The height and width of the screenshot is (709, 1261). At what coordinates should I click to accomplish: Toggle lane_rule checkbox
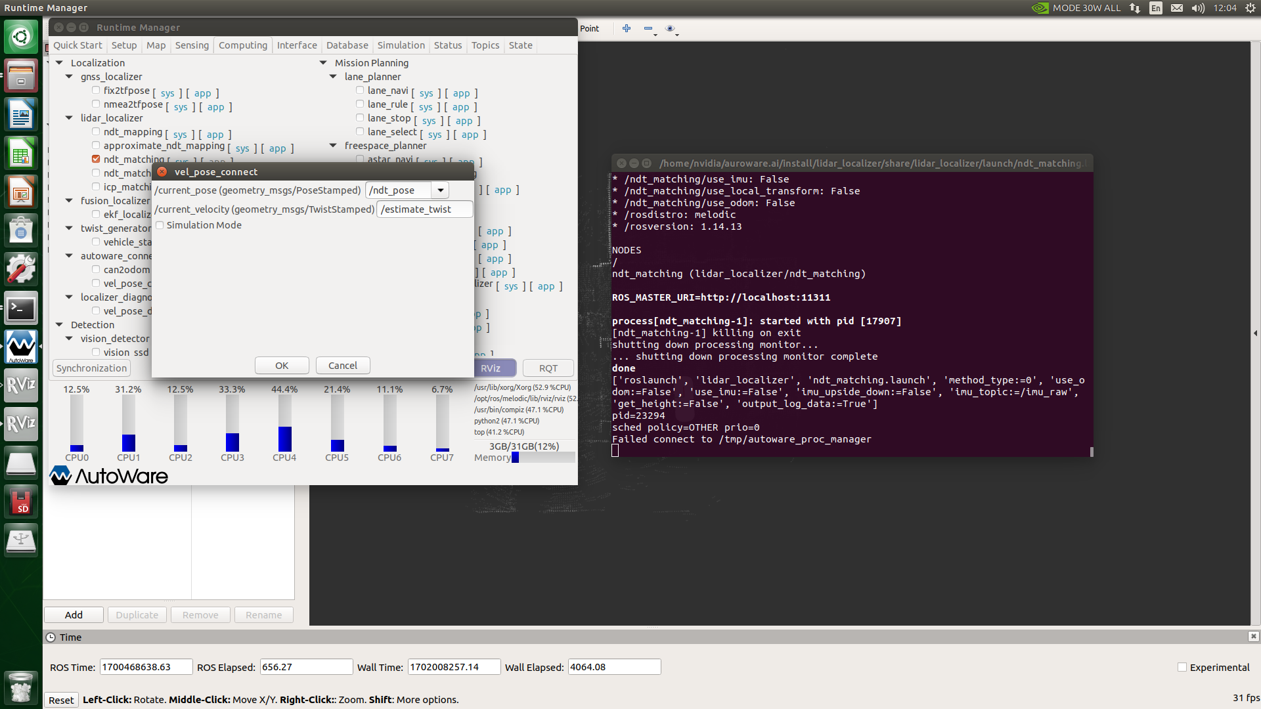[x=360, y=104]
